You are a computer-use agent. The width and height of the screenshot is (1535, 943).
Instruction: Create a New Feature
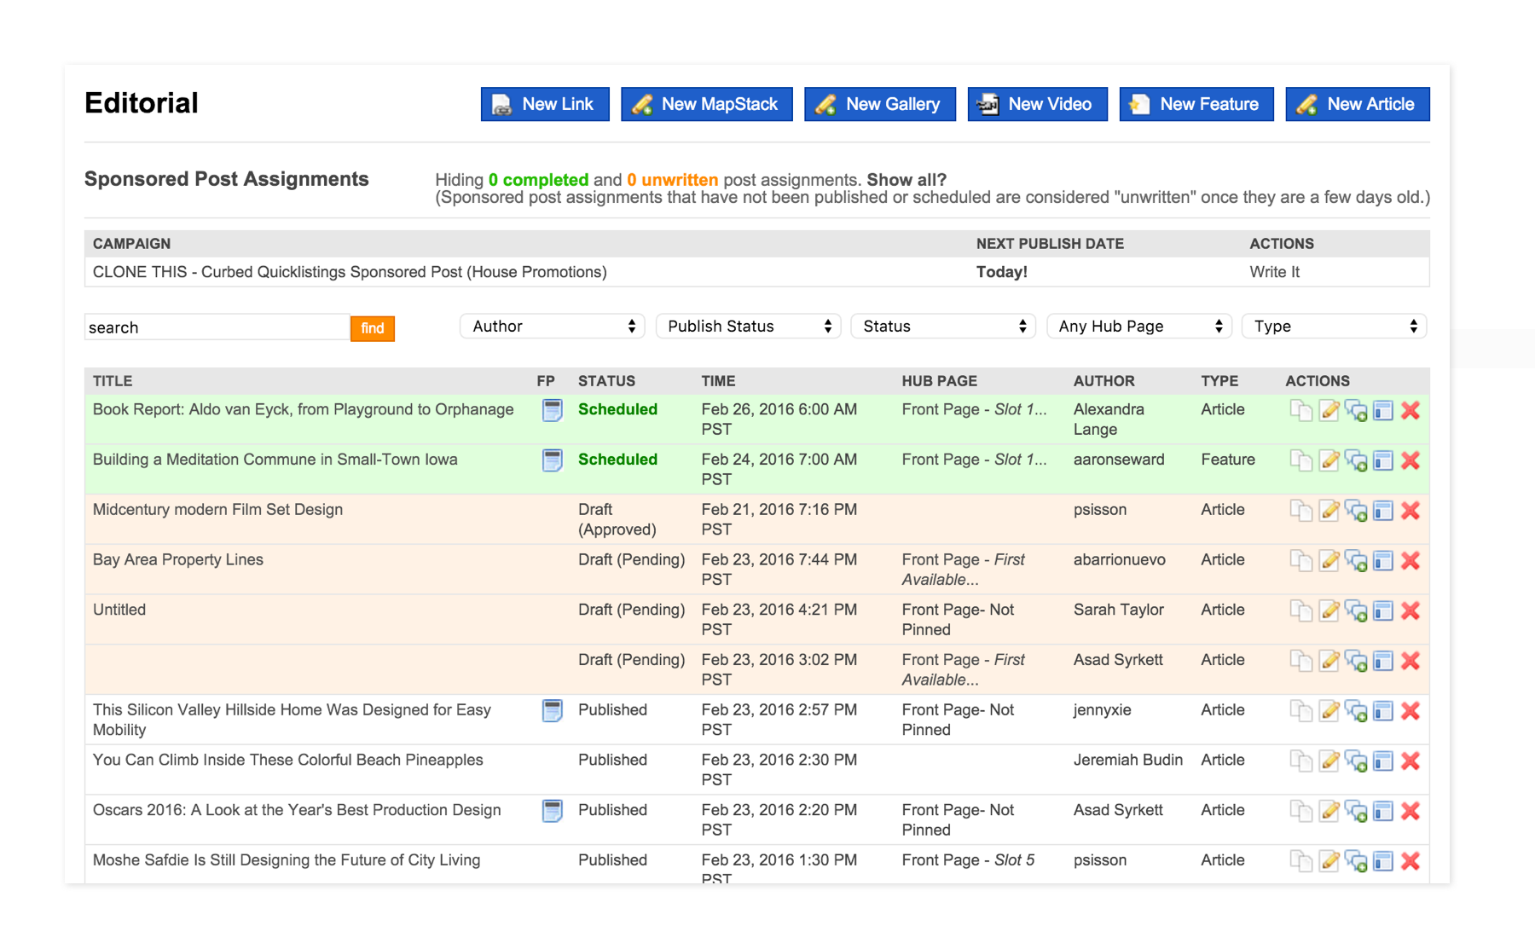(x=1196, y=104)
